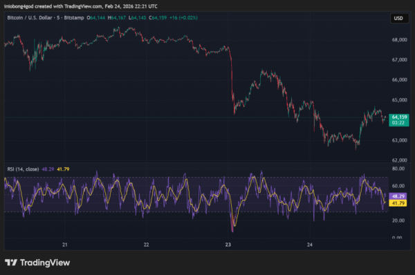Click the TradingView logo
415x275 pixels.
[x=37, y=263]
